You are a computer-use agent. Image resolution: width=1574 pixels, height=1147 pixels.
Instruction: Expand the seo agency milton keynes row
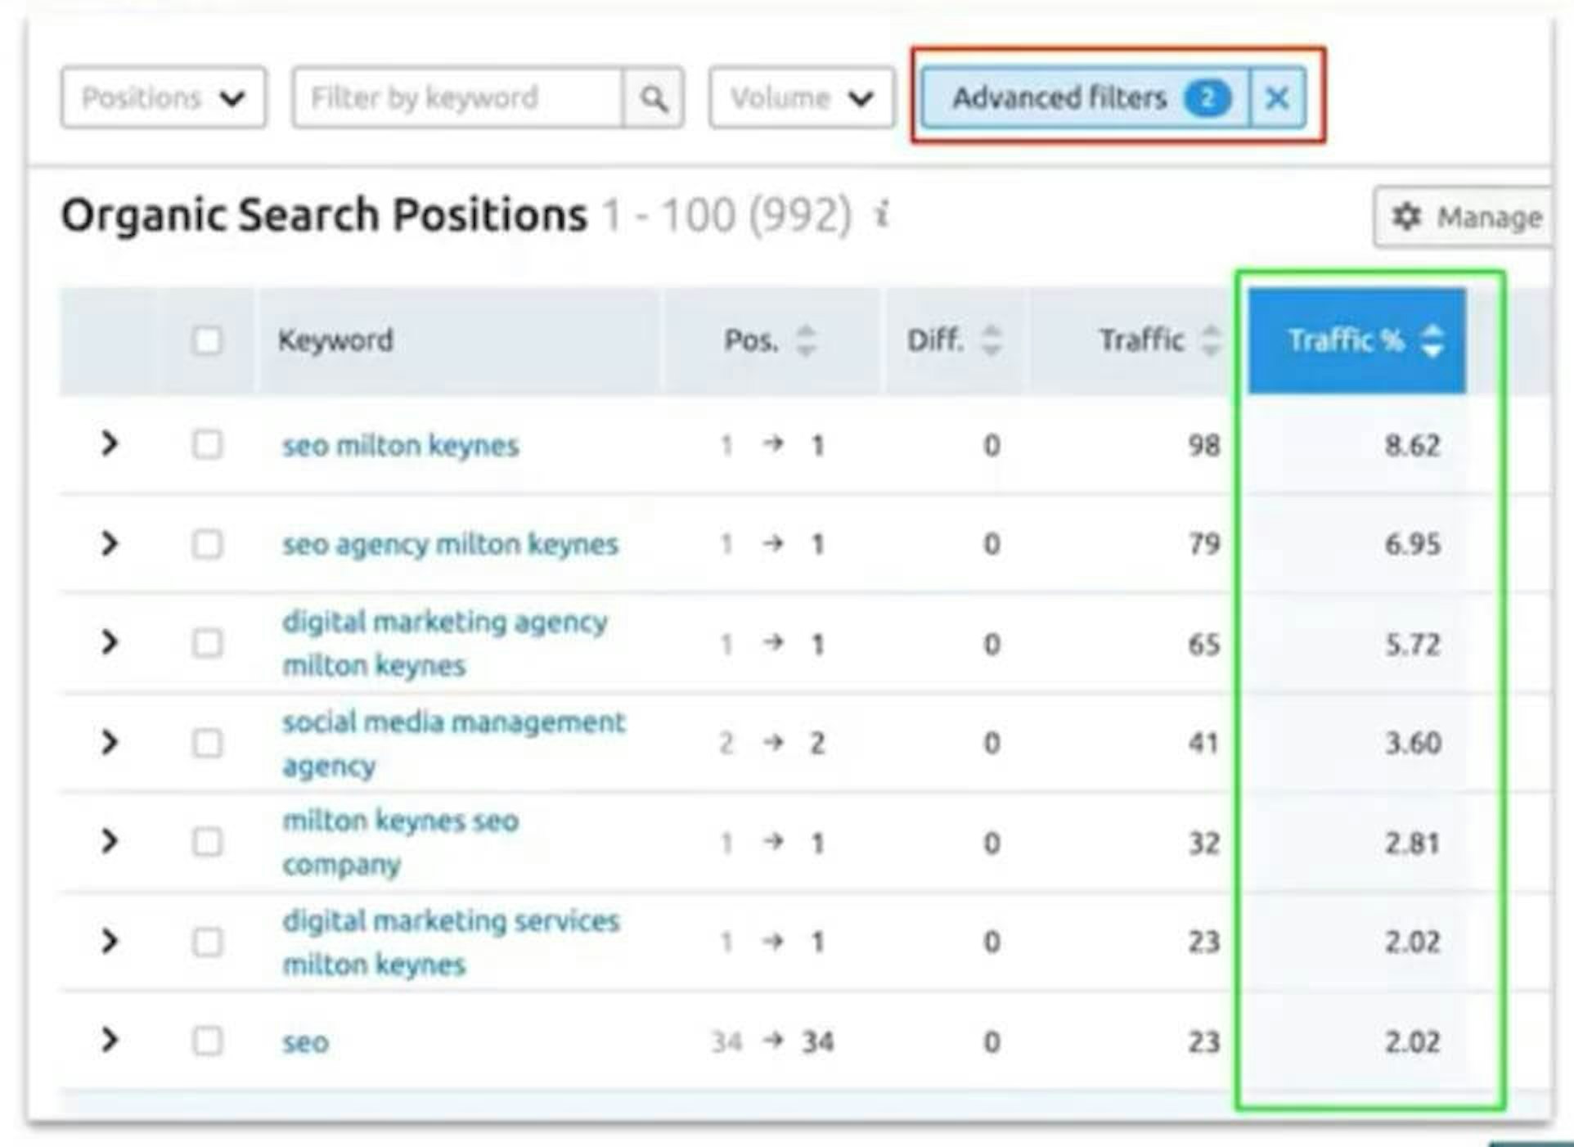point(109,544)
